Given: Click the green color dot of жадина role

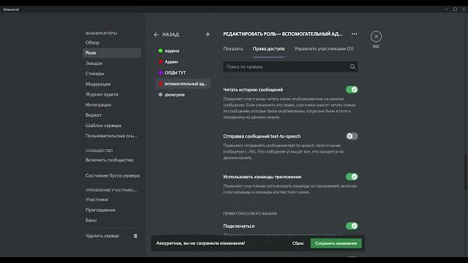Looking at the screenshot, I should 160,50.
